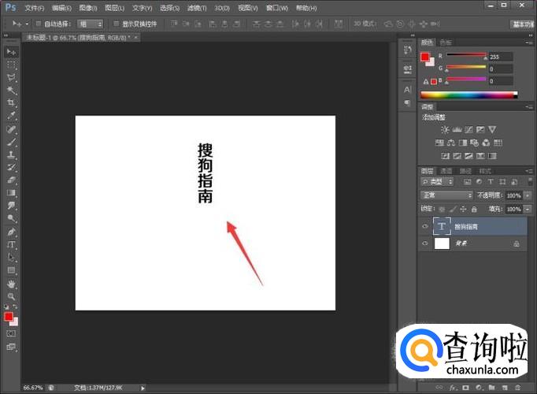This screenshot has width=537, height=394.
Task: Select the Move tool in toolbar
Action: click(11, 51)
